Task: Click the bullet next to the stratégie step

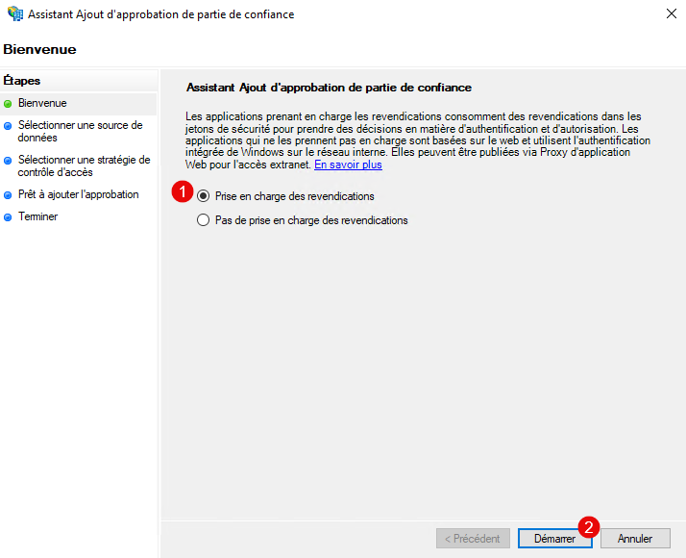Action: click(9, 160)
